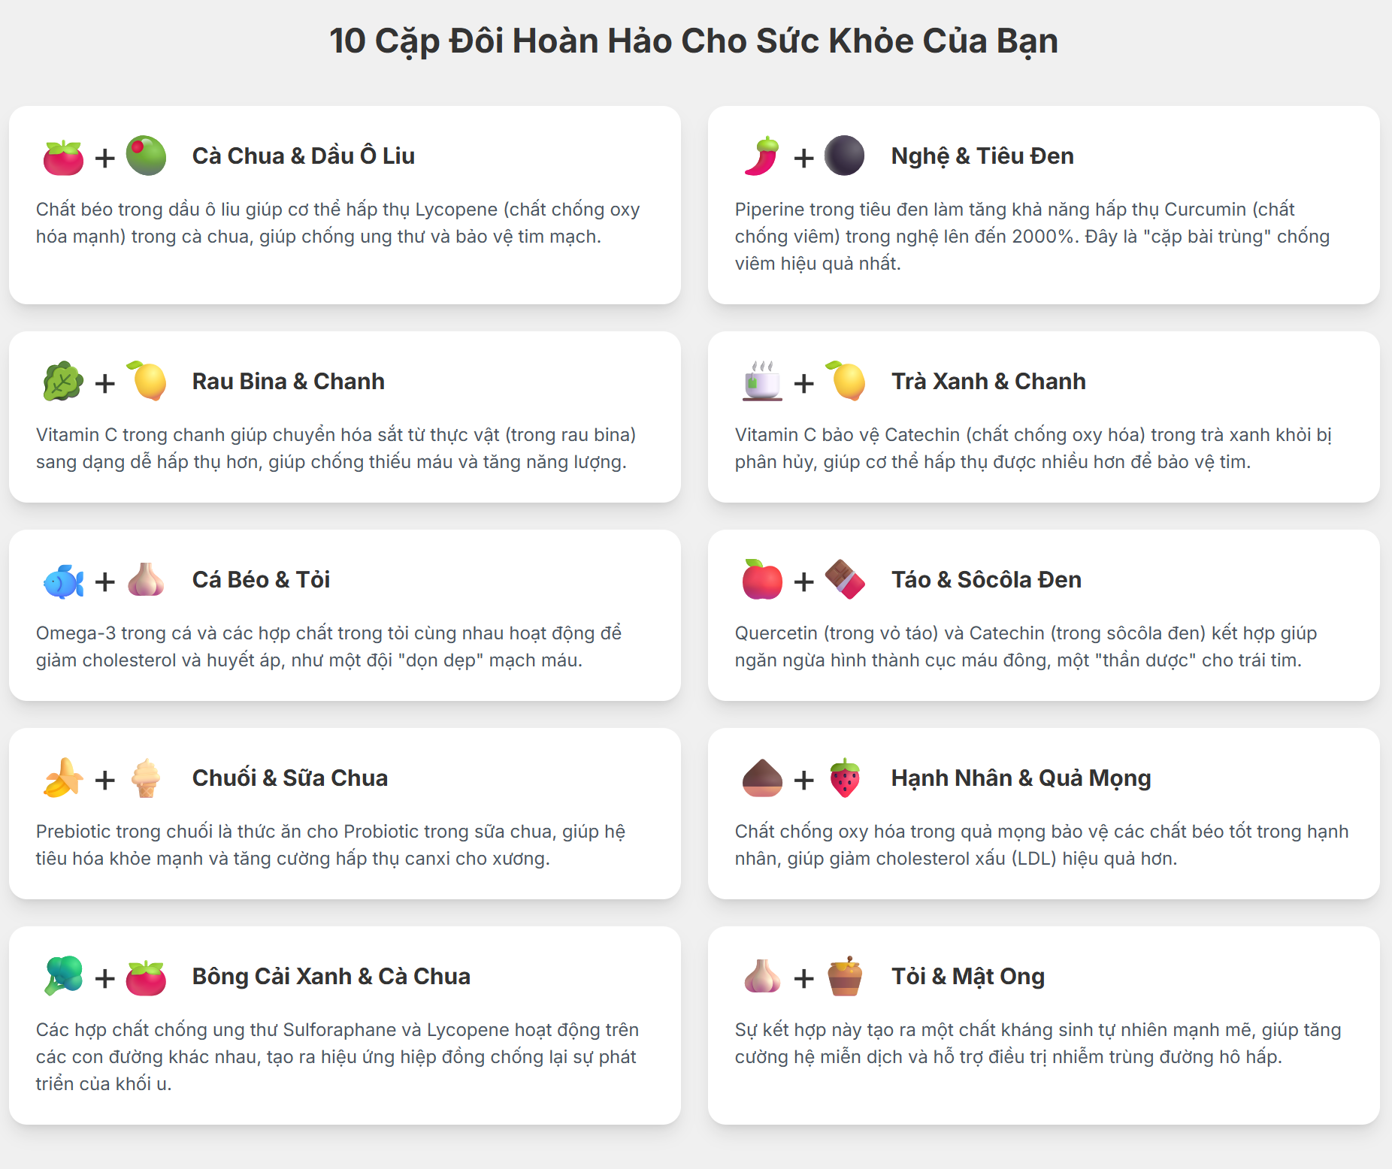
Task: Click the broccoli icon
Action: [63, 976]
